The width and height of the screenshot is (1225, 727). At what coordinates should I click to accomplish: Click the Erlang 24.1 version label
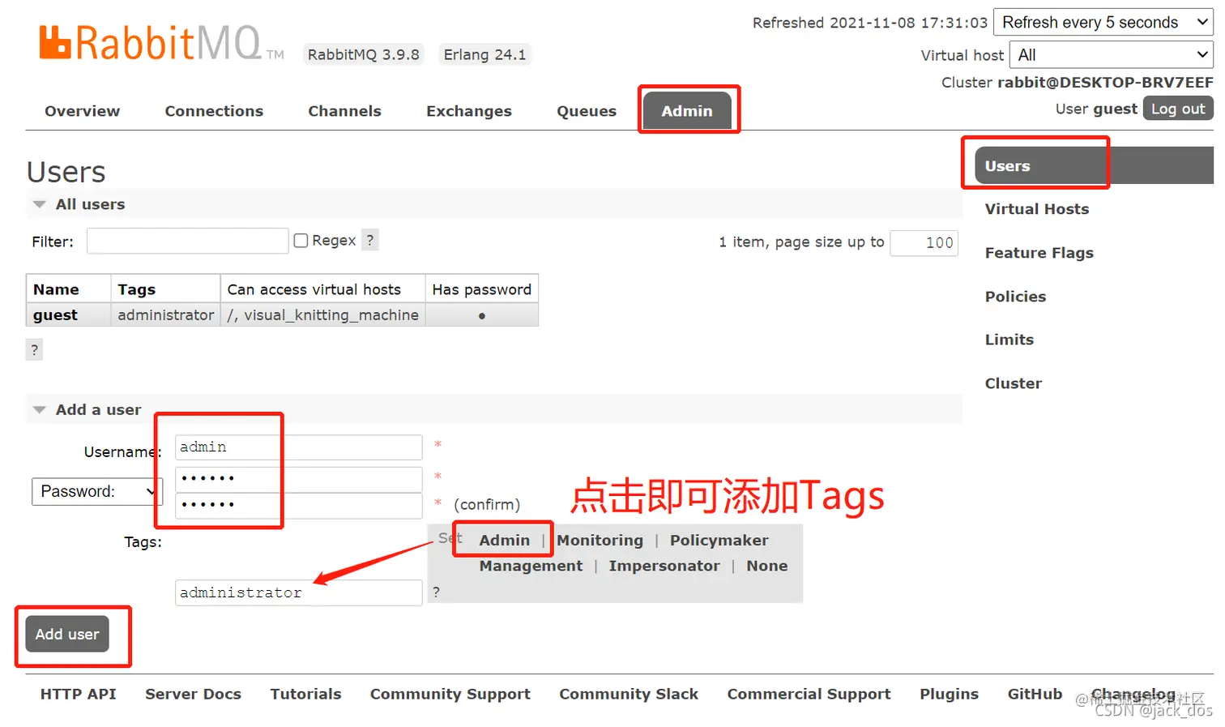pos(484,54)
